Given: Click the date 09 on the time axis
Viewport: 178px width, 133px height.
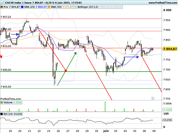Looking at the screenshot, I should (154, 131).
